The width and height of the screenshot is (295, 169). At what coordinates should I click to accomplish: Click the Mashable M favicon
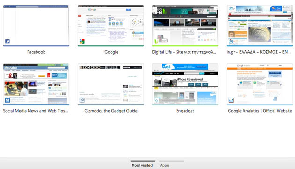pyautogui.click(x=7, y=100)
